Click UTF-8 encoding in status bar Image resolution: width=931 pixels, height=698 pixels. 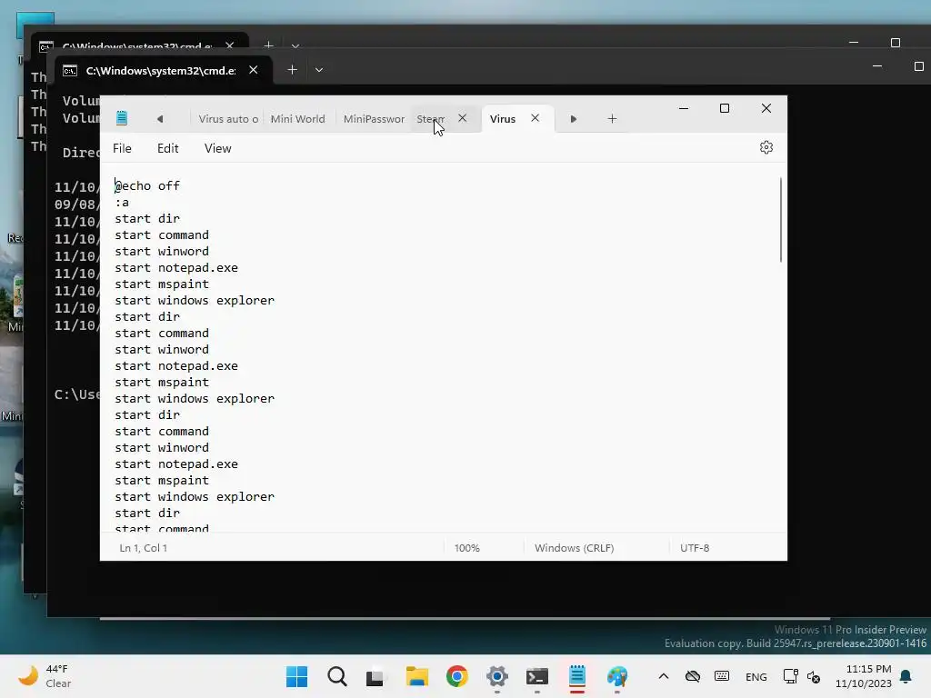(695, 548)
